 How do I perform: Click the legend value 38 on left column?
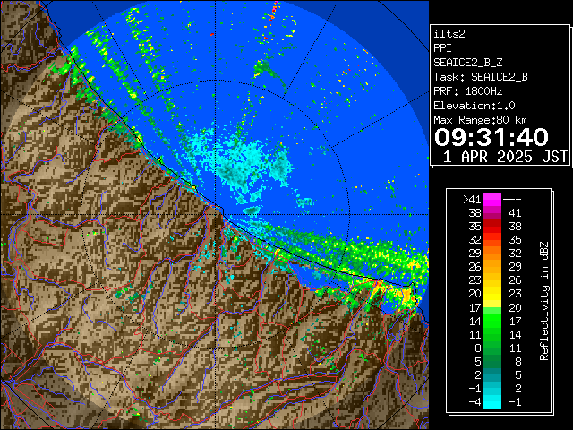click(475, 213)
